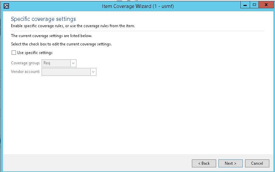Open the Vendor account dropdown arrow

pos(93,72)
